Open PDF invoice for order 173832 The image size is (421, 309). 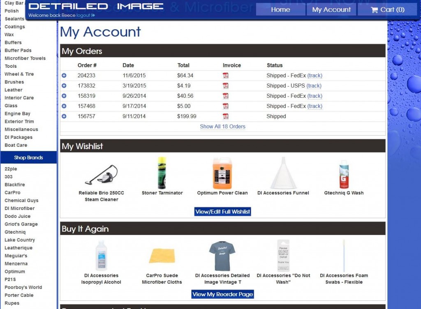click(x=225, y=86)
